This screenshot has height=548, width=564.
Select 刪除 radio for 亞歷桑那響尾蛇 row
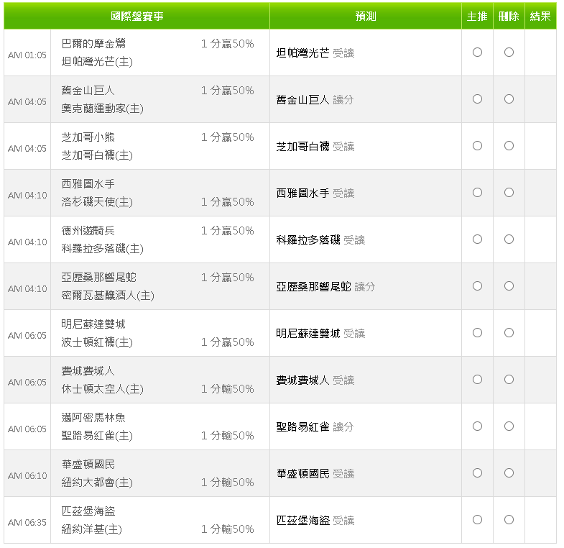coord(509,286)
